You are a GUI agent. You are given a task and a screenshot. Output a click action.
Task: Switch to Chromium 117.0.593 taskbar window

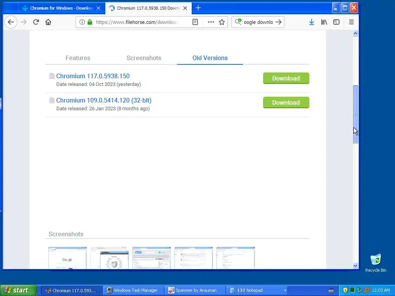coord(71,290)
